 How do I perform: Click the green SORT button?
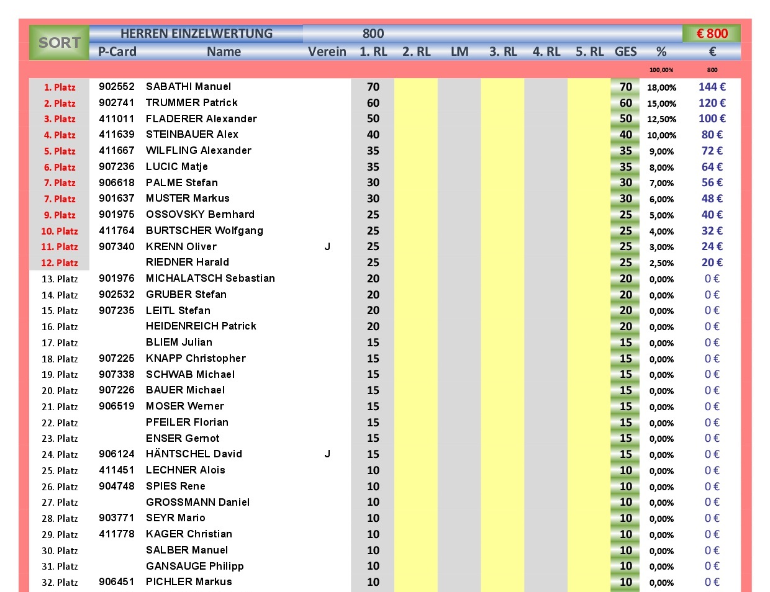(x=59, y=42)
